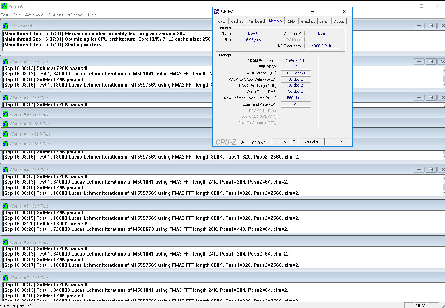445x308 pixels.
Task: Click the FSB:DRAM 1:24 value
Action: (296, 67)
